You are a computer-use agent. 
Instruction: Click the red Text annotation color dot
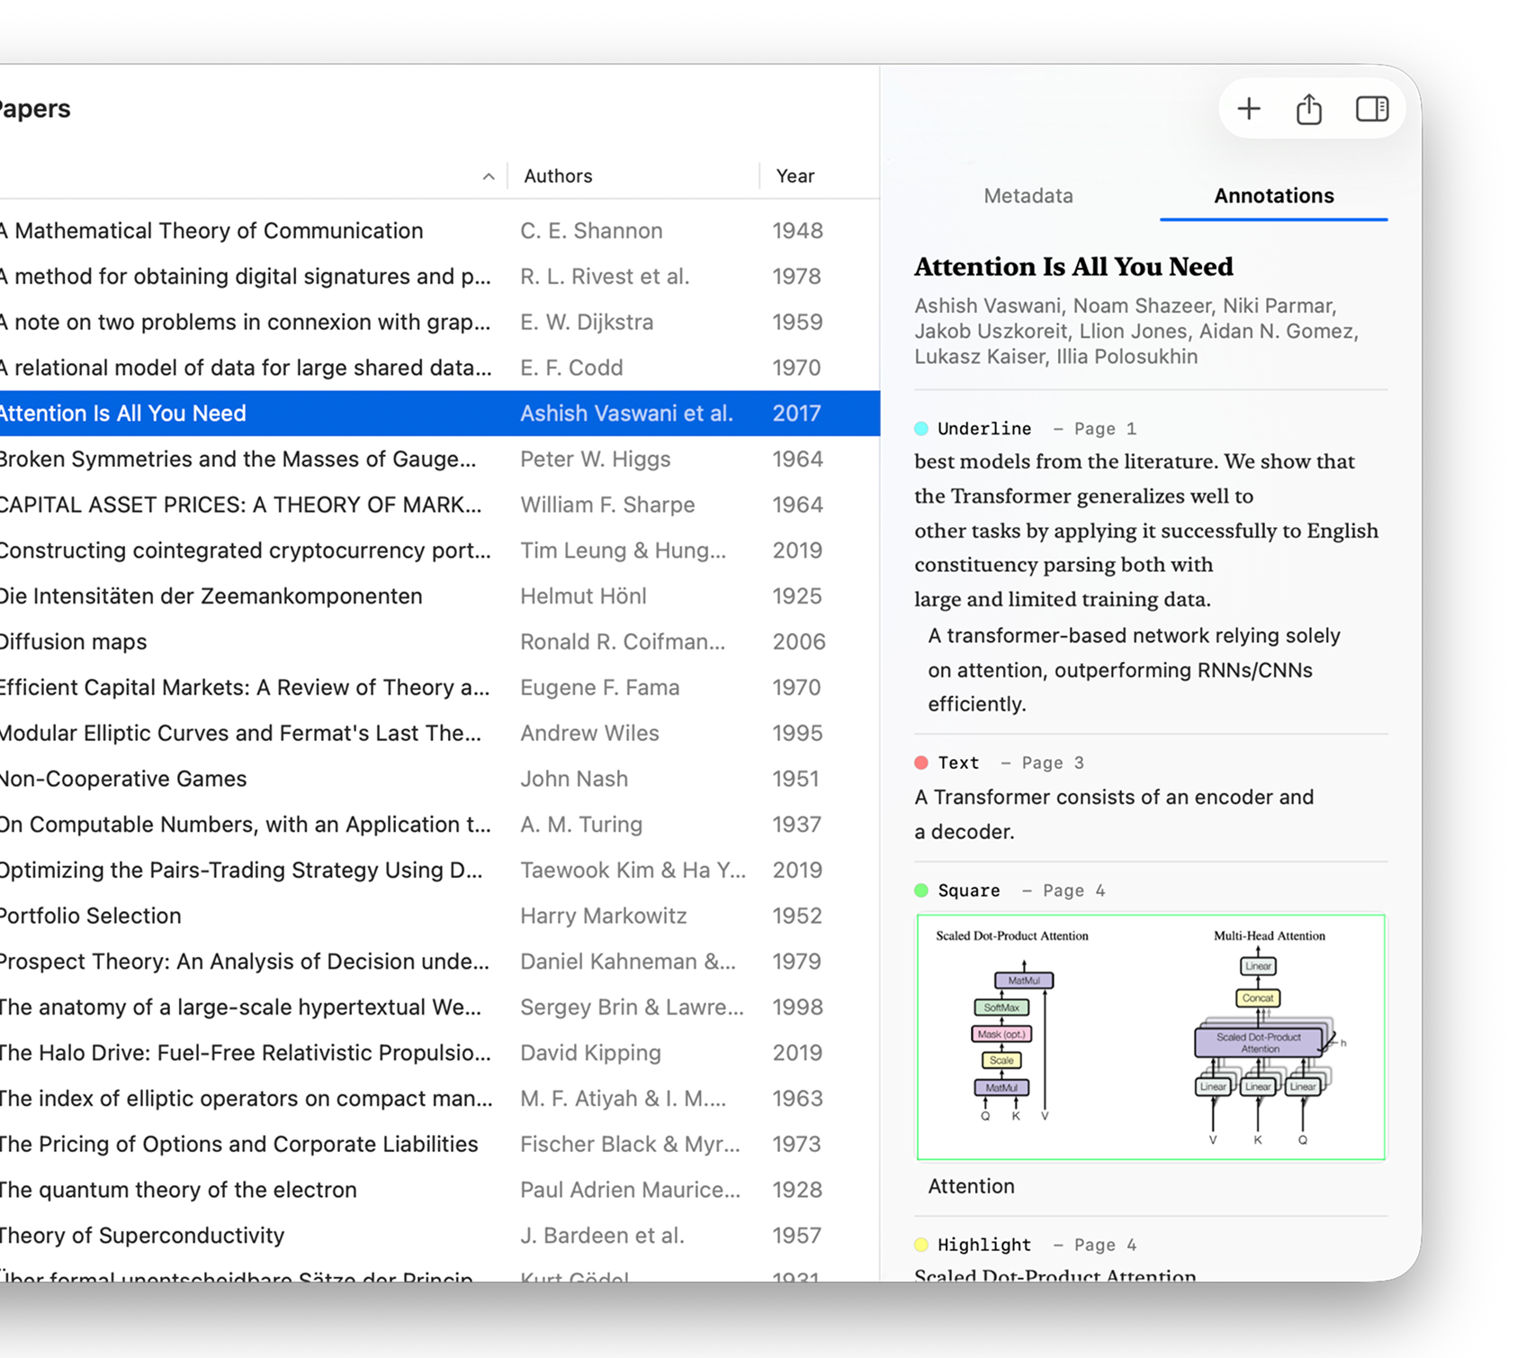pyautogui.click(x=921, y=763)
